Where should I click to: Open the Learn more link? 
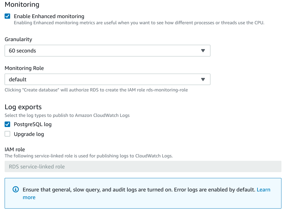coord(263,190)
